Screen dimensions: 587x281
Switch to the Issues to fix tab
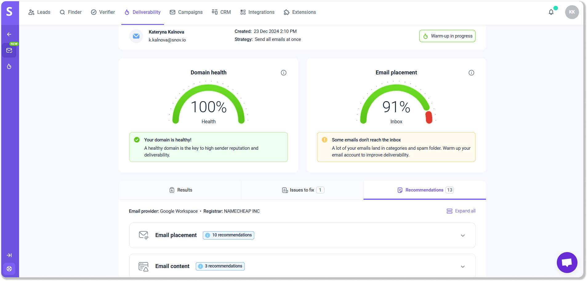(x=303, y=190)
